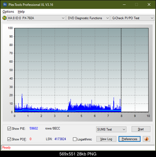Click the Start button

141,129
